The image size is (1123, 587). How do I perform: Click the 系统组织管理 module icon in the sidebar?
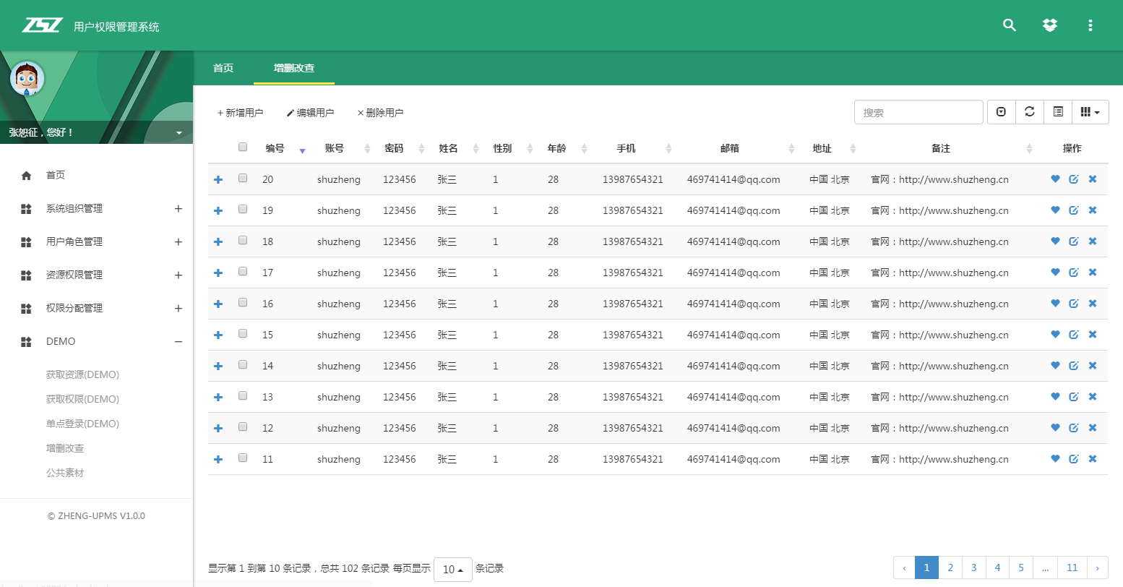coord(26,209)
